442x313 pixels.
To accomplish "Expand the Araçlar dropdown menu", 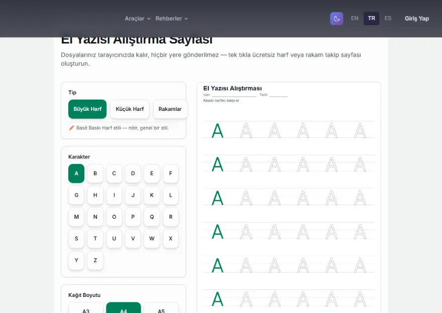I will pos(138,19).
